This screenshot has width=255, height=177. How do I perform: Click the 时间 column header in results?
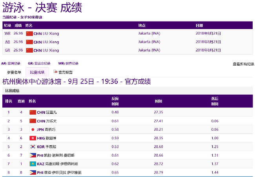158,101
